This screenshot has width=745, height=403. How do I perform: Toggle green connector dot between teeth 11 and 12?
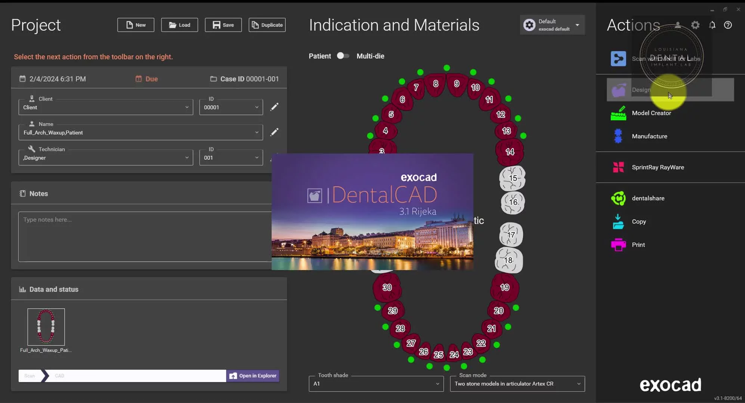click(x=508, y=99)
